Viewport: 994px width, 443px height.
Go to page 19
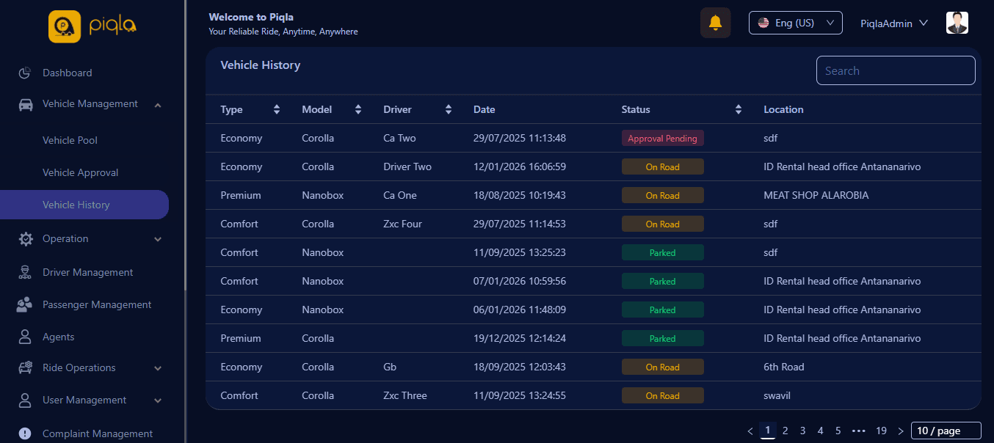tap(881, 431)
